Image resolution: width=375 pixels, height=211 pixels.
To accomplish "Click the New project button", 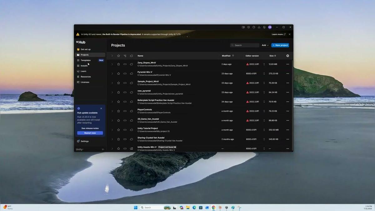I will pos(280,45).
